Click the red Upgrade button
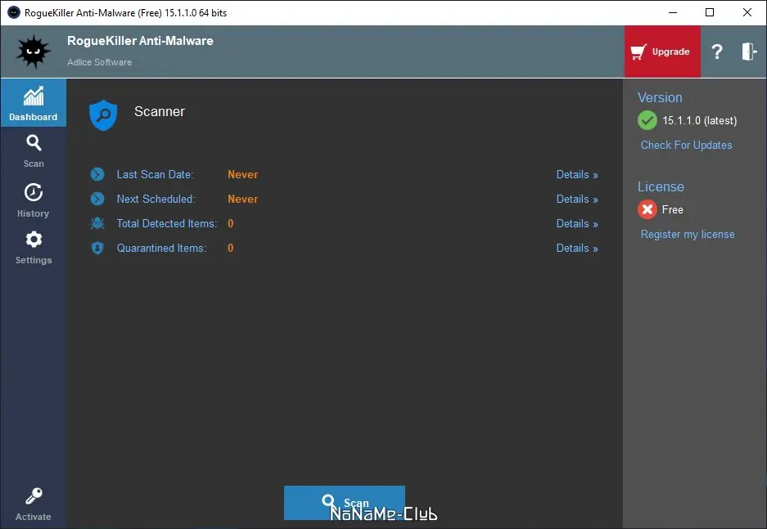 (x=662, y=52)
